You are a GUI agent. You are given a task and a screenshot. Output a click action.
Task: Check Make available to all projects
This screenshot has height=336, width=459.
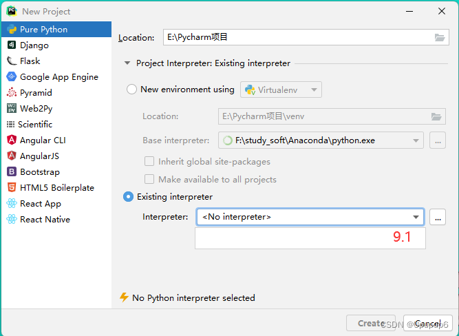[x=149, y=179]
